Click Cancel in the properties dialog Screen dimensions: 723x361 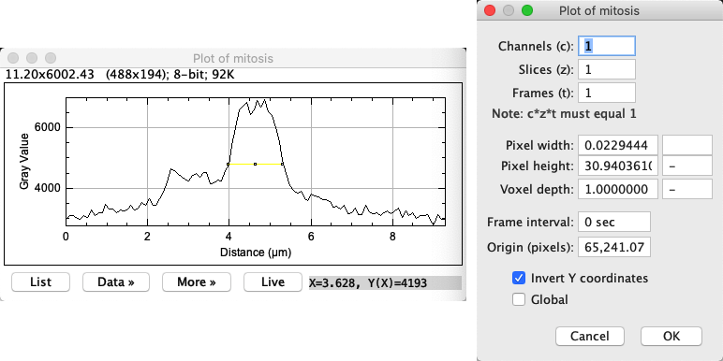click(x=590, y=336)
